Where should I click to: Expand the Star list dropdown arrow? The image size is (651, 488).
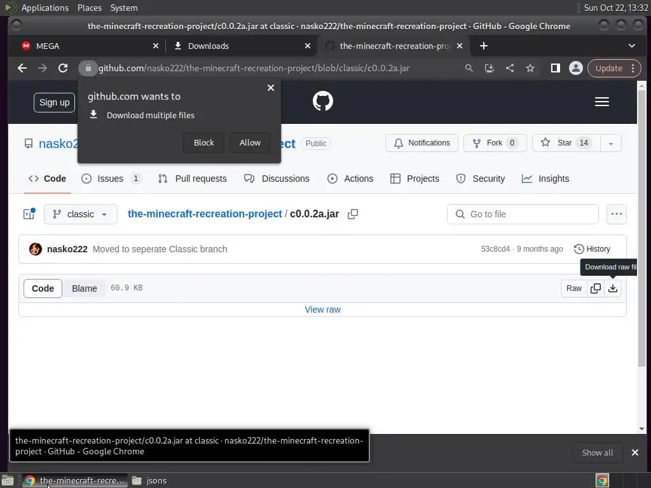pyautogui.click(x=611, y=143)
